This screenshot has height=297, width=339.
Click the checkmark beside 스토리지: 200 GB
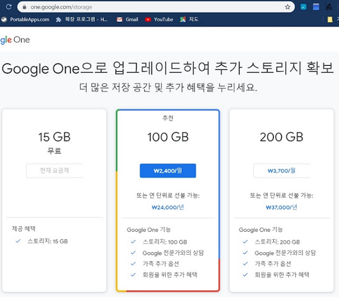[x=245, y=242]
